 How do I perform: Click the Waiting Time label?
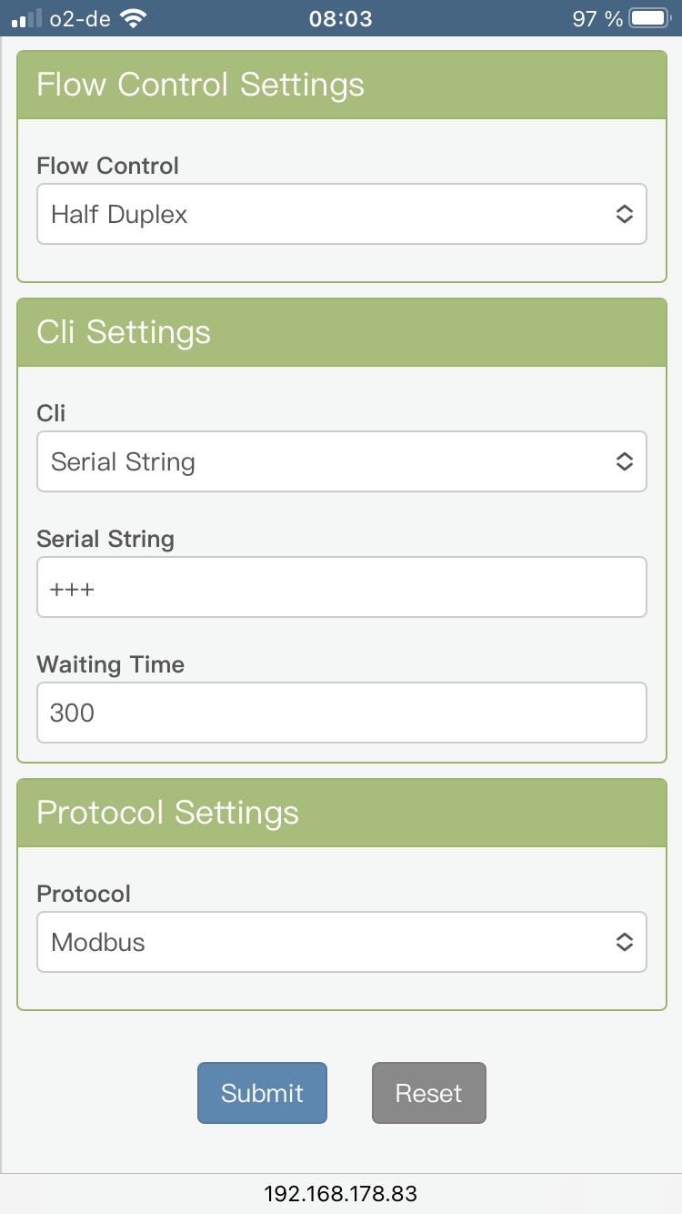(x=111, y=664)
